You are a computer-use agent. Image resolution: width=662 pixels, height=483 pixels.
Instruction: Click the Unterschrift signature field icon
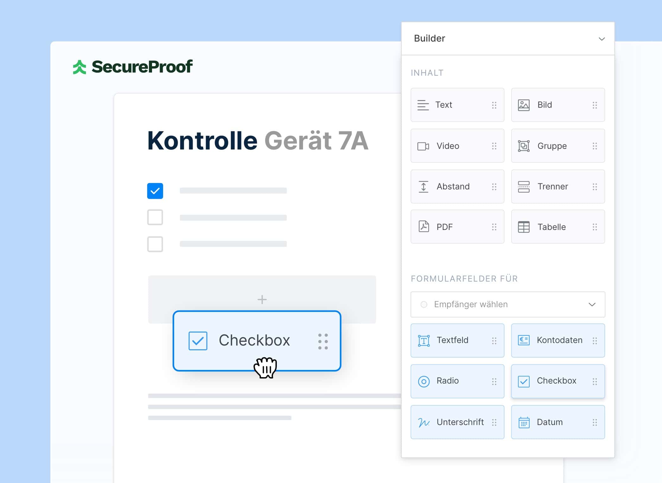pyautogui.click(x=423, y=422)
